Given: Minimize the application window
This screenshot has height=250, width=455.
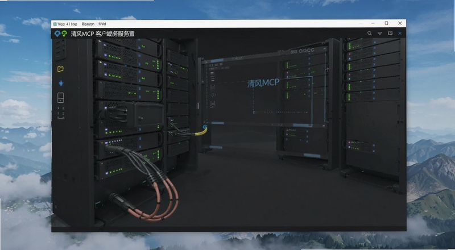Looking at the screenshot, I should (373, 23).
